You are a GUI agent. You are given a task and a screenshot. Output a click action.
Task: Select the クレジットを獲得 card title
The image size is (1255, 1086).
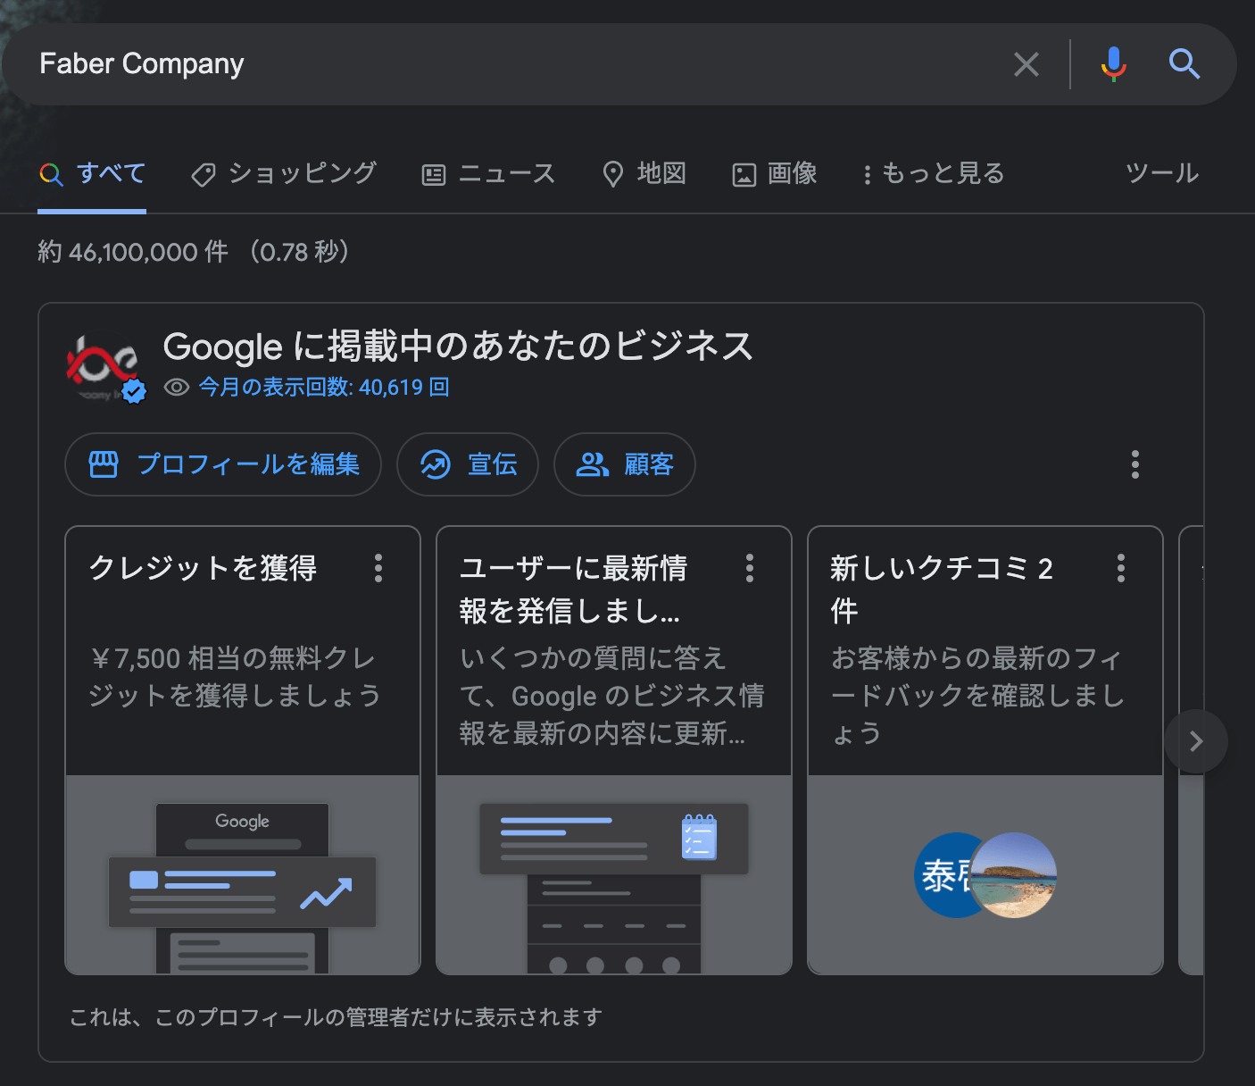click(x=203, y=568)
